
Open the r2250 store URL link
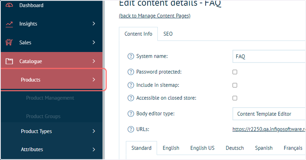click(x=269, y=129)
